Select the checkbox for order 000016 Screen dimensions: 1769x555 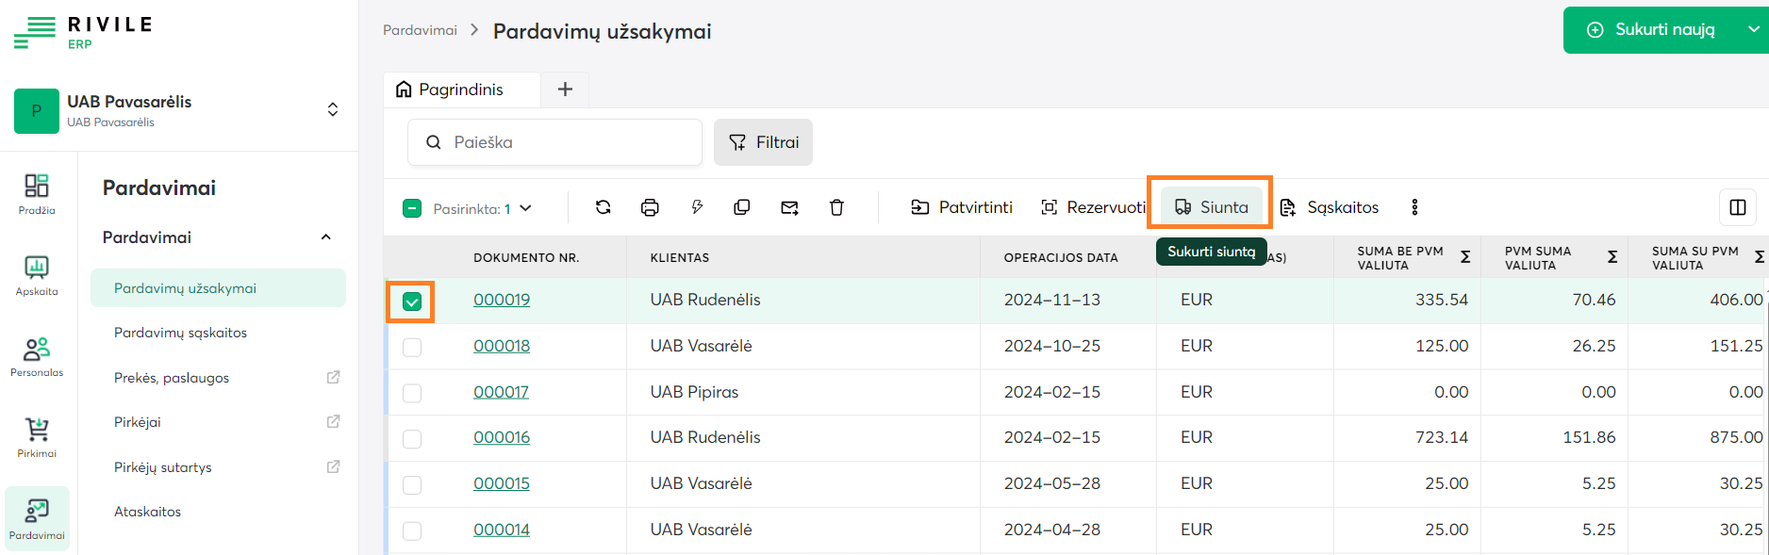[412, 438]
